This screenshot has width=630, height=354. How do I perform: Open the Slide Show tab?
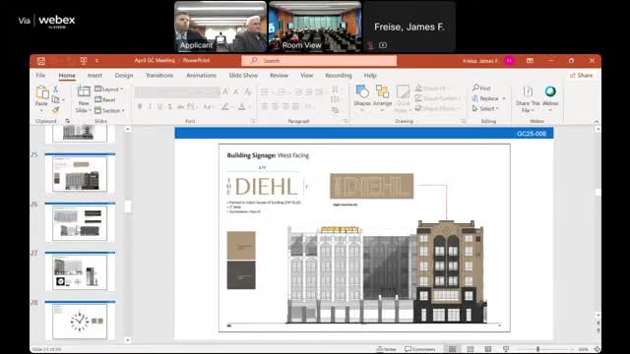pyautogui.click(x=243, y=76)
